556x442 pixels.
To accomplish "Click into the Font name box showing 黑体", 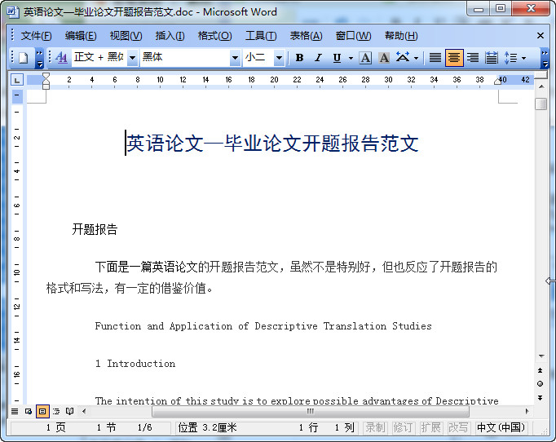I will pyautogui.click(x=185, y=57).
